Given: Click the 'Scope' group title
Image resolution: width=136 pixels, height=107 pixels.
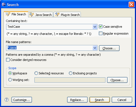Looking at the screenshot, I should tap(12, 68).
